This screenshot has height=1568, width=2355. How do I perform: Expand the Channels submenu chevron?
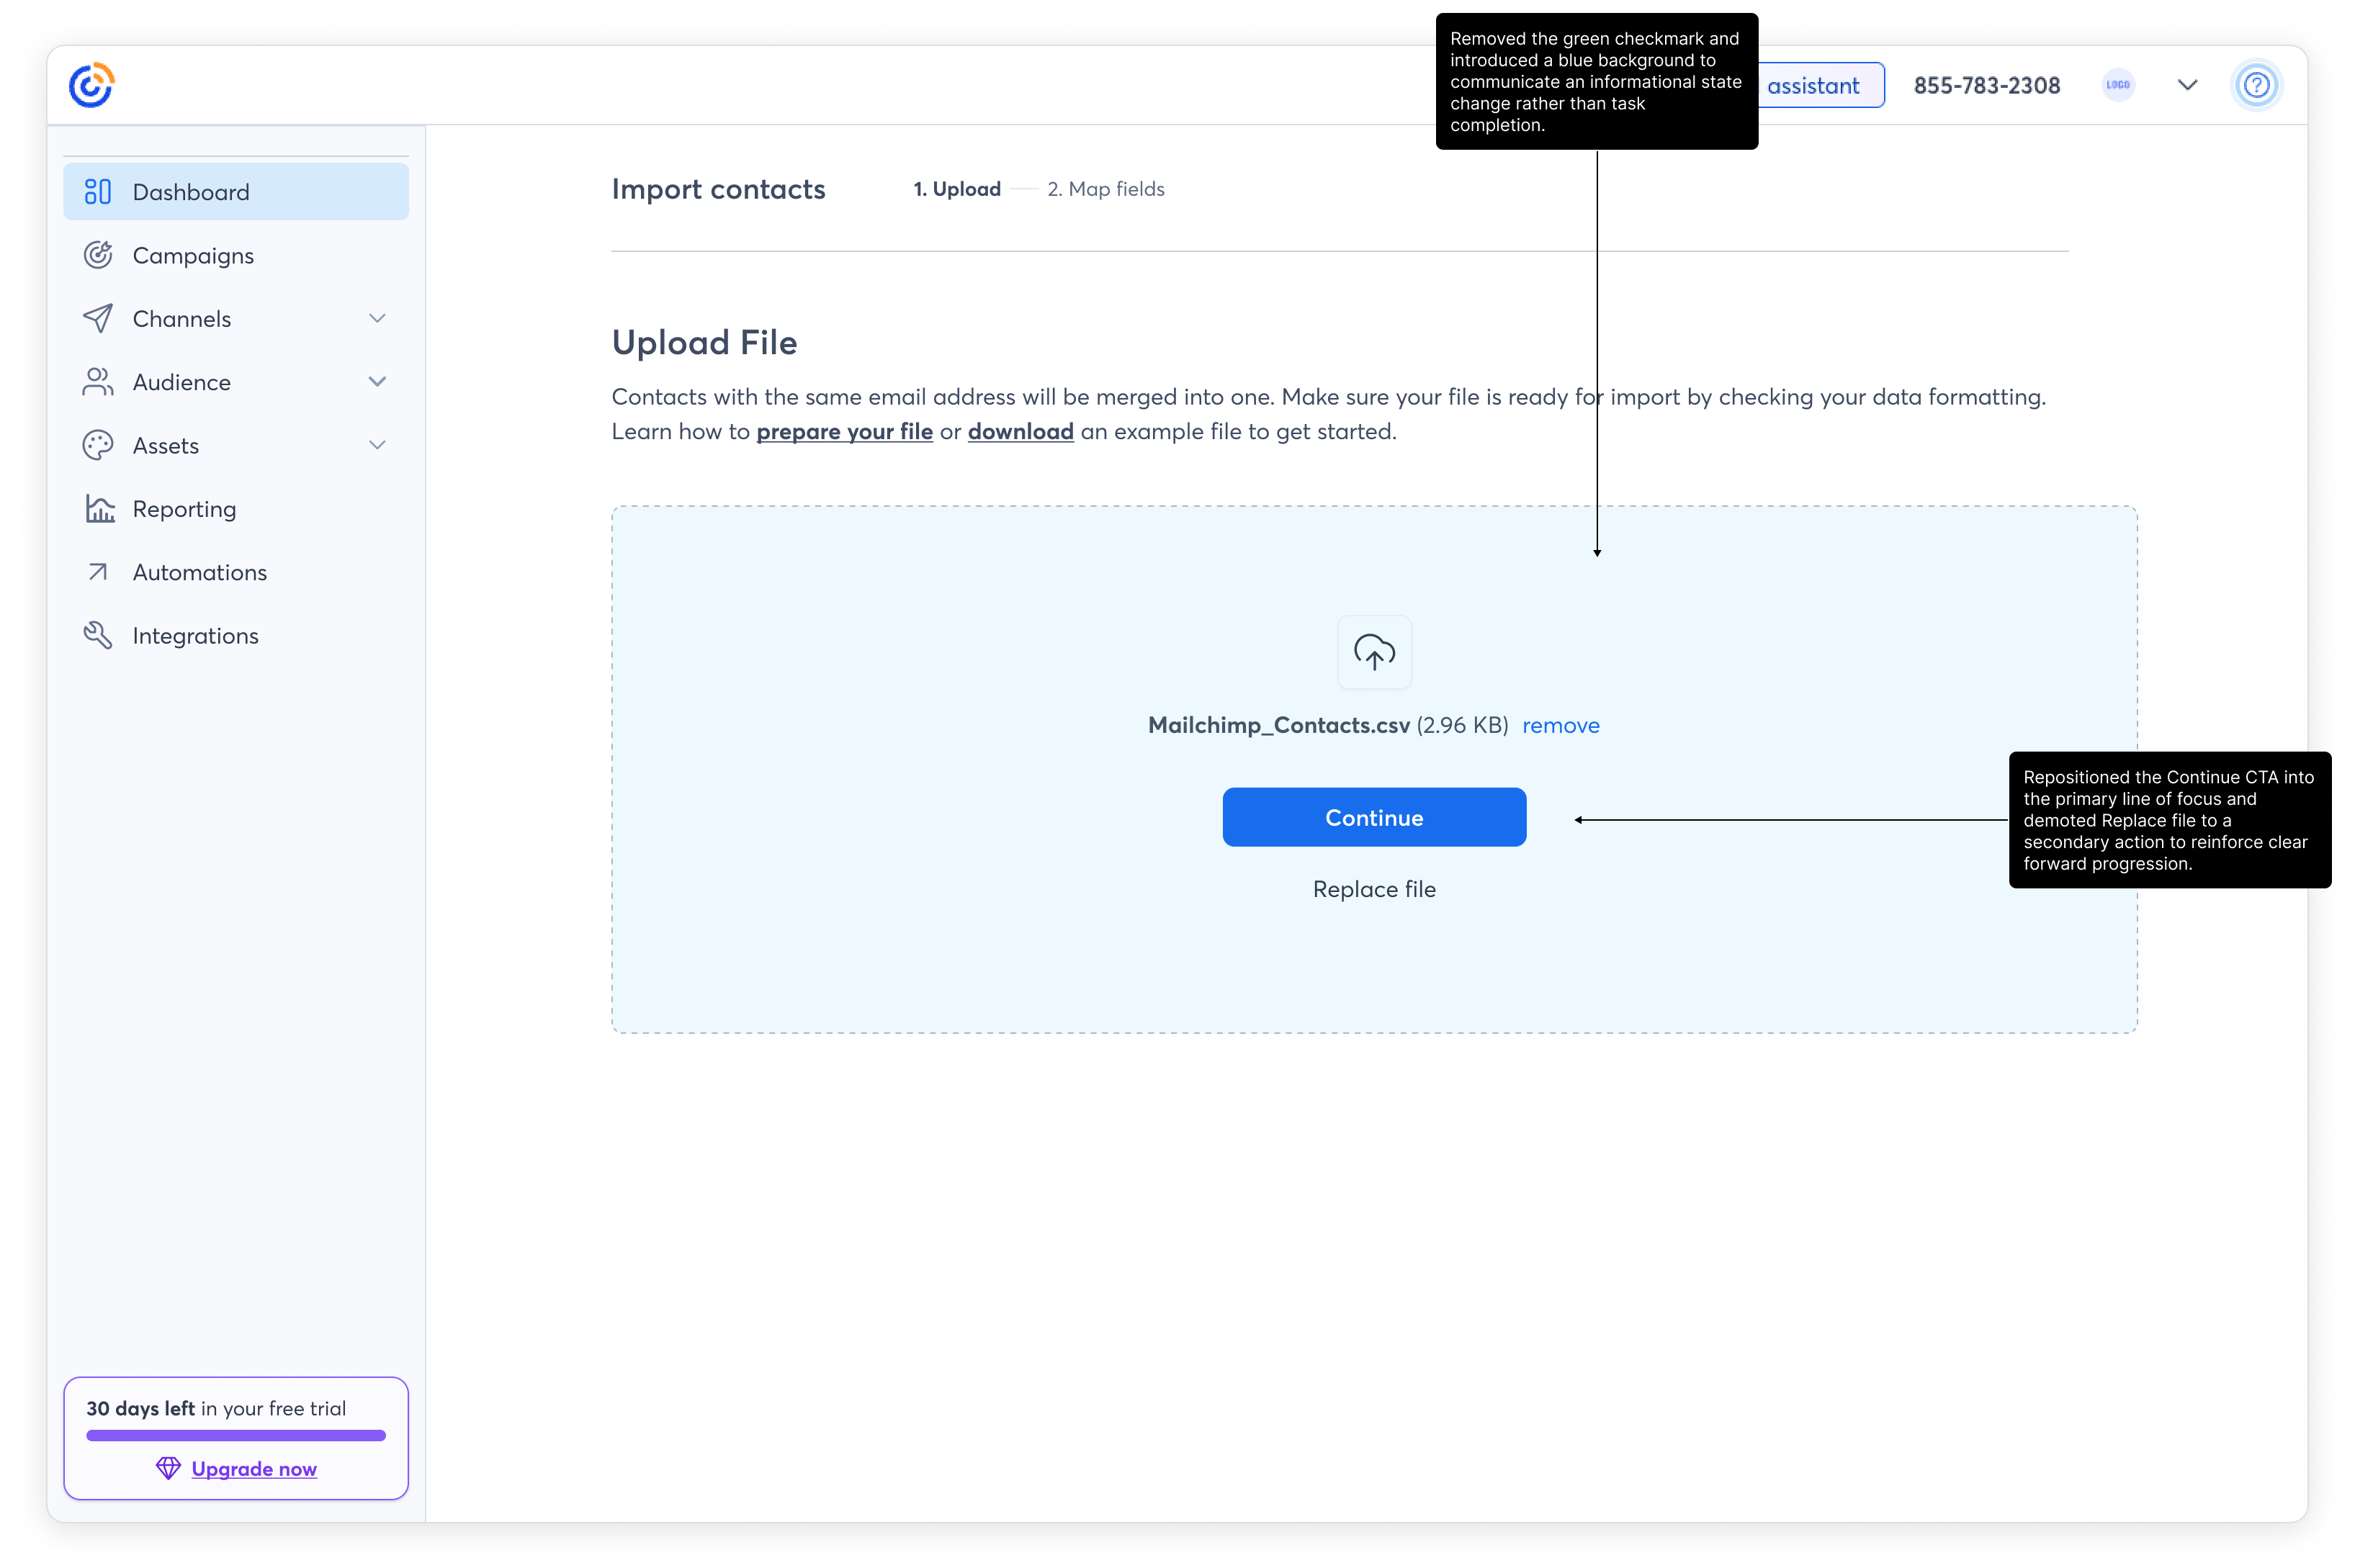(x=377, y=318)
